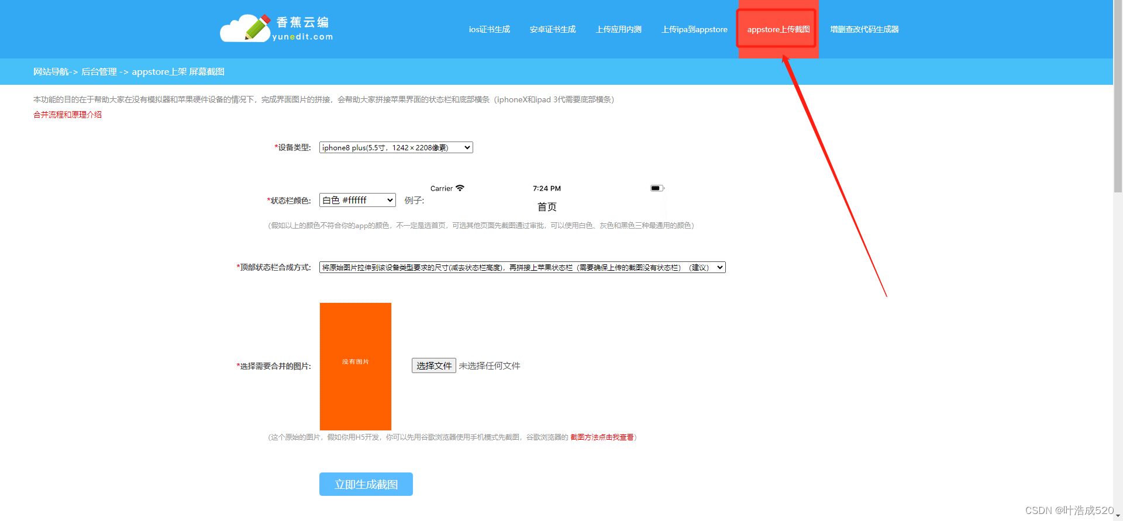Image resolution: width=1123 pixels, height=521 pixels.
Task: Open 上传ipa到appstore menu item
Action: coord(695,29)
